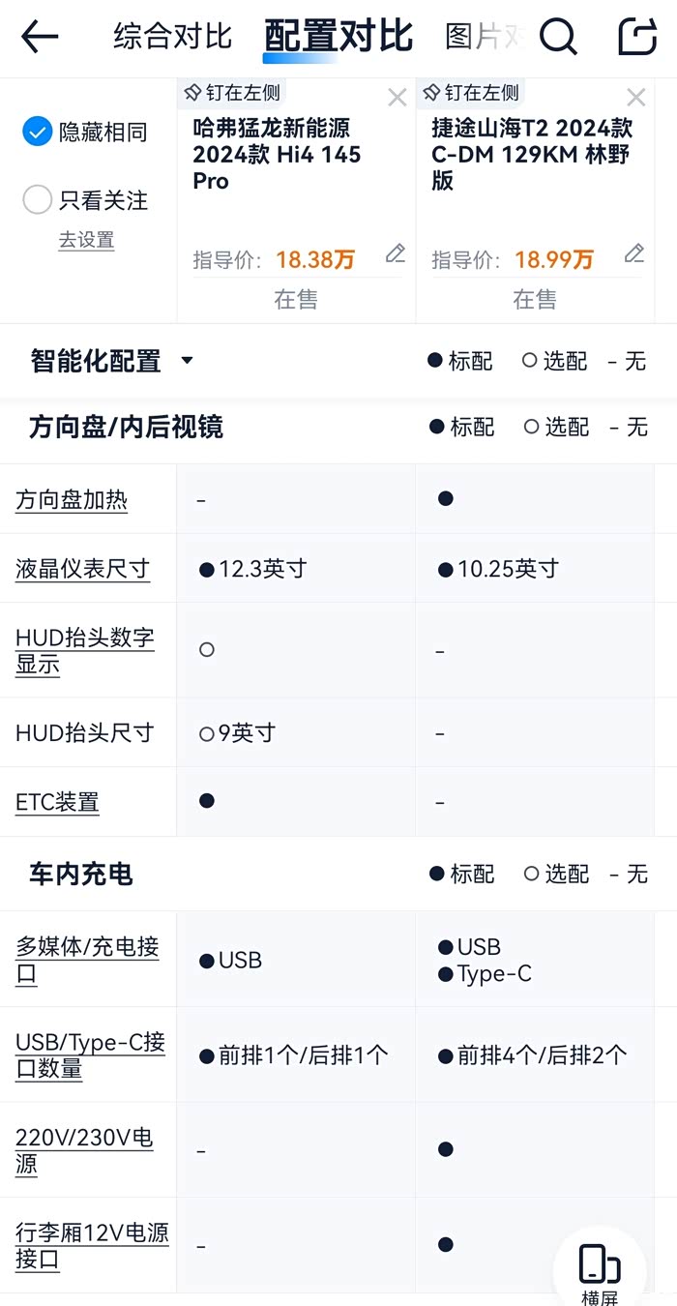This screenshot has height=1306, width=677.
Task: Edit the 18.38万 price with pencil icon
Action: click(395, 254)
